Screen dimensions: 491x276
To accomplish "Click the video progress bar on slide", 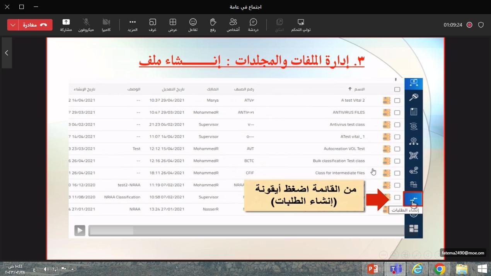I will [247, 231].
